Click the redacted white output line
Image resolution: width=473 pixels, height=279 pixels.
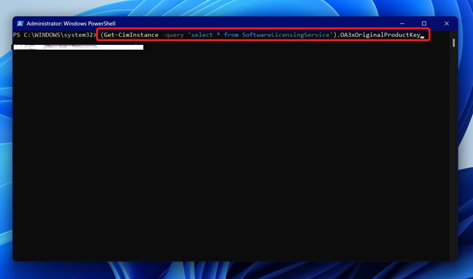click(78, 47)
